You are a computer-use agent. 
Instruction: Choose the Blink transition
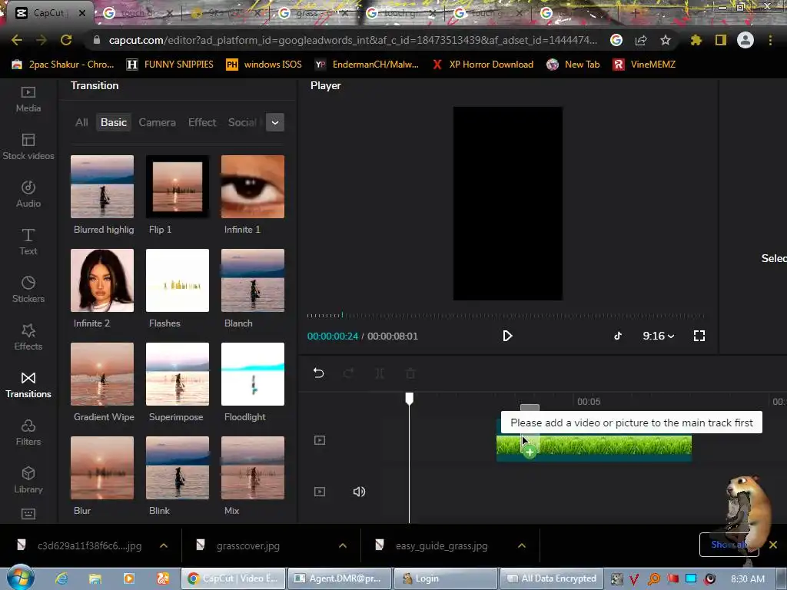click(x=178, y=468)
